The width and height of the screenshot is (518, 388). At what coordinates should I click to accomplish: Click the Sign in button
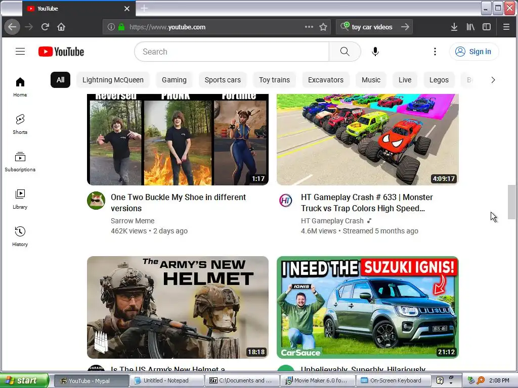473,52
